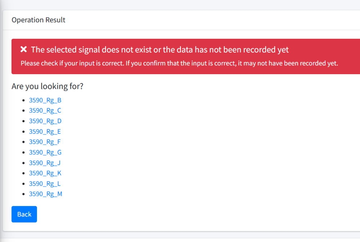Image resolution: width=360 pixels, height=242 pixels.
Task: Click the bullet beside 3590_Rg_J
Action: click(x=23, y=163)
